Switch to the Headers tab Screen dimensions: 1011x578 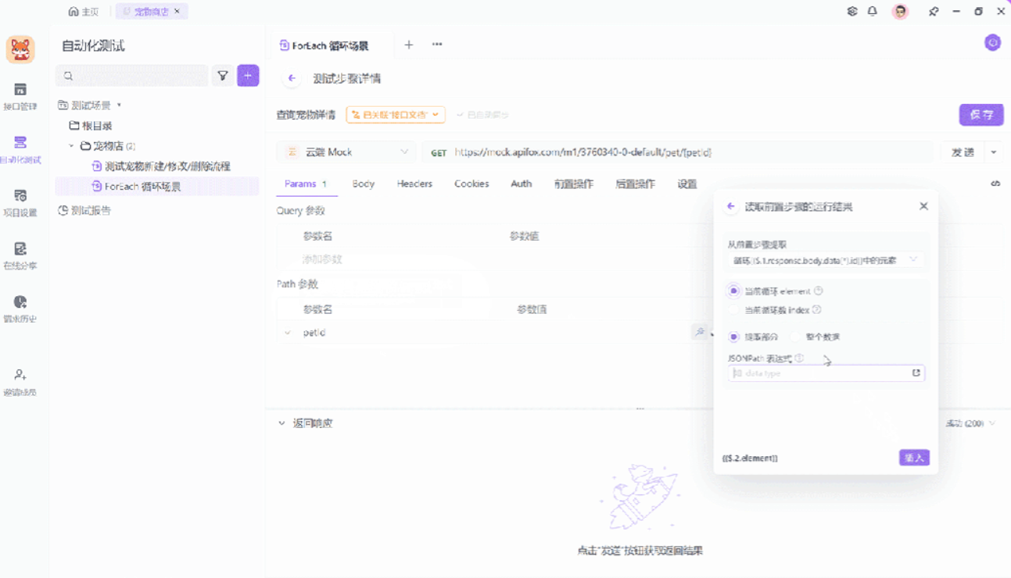pyautogui.click(x=414, y=184)
